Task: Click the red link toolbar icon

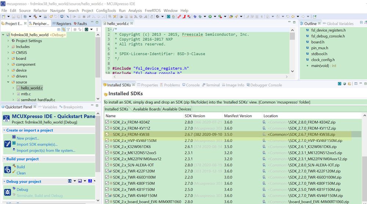Action: pyautogui.click(x=179, y=17)
